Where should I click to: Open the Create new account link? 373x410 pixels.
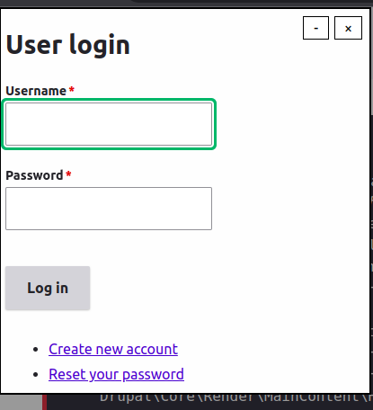[x=113, y=349]
